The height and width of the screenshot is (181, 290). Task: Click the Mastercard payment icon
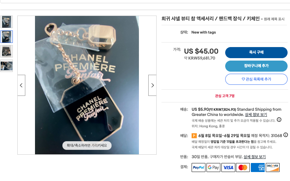pyautogui.click(x=243, y=168)
